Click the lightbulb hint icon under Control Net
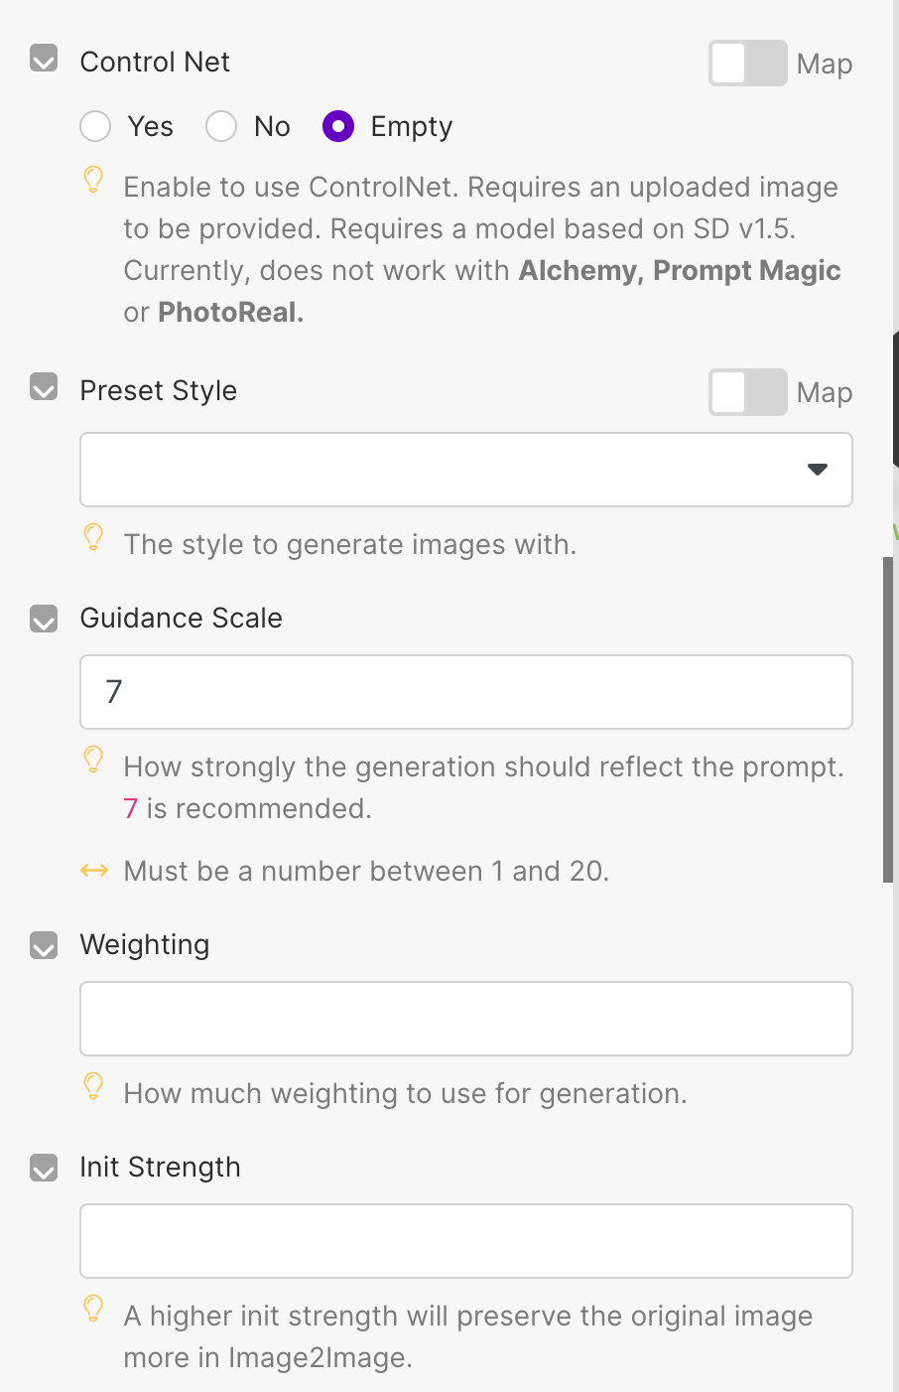Screen dimensions: 899x1392 pos(93,181)
